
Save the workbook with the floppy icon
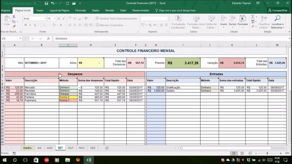coord(47,3)
